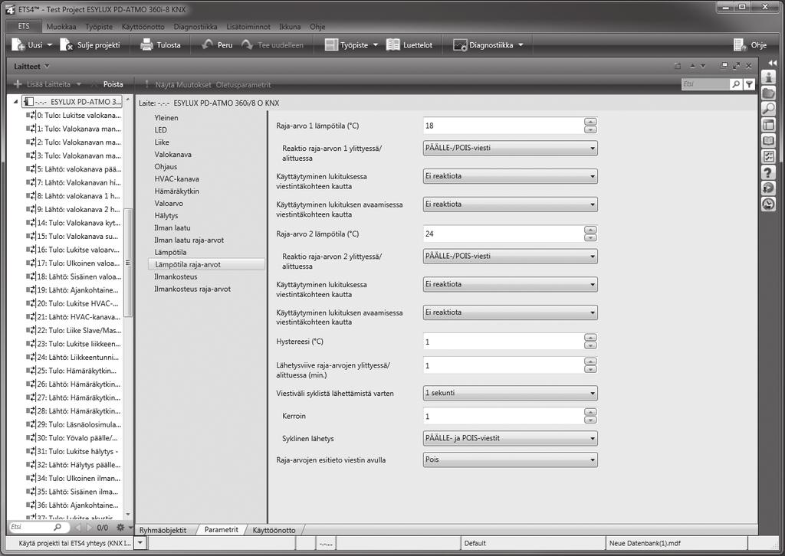Click Raja-arvo 2 lämpötila value field
Screen dimensions: 785x556
point(503,234)
